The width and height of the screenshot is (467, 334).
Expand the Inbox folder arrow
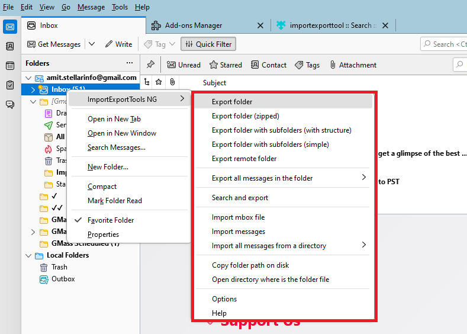[x=33, y=89]
